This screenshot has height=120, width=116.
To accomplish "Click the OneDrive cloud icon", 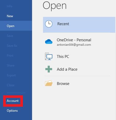I will click(49, 42).
